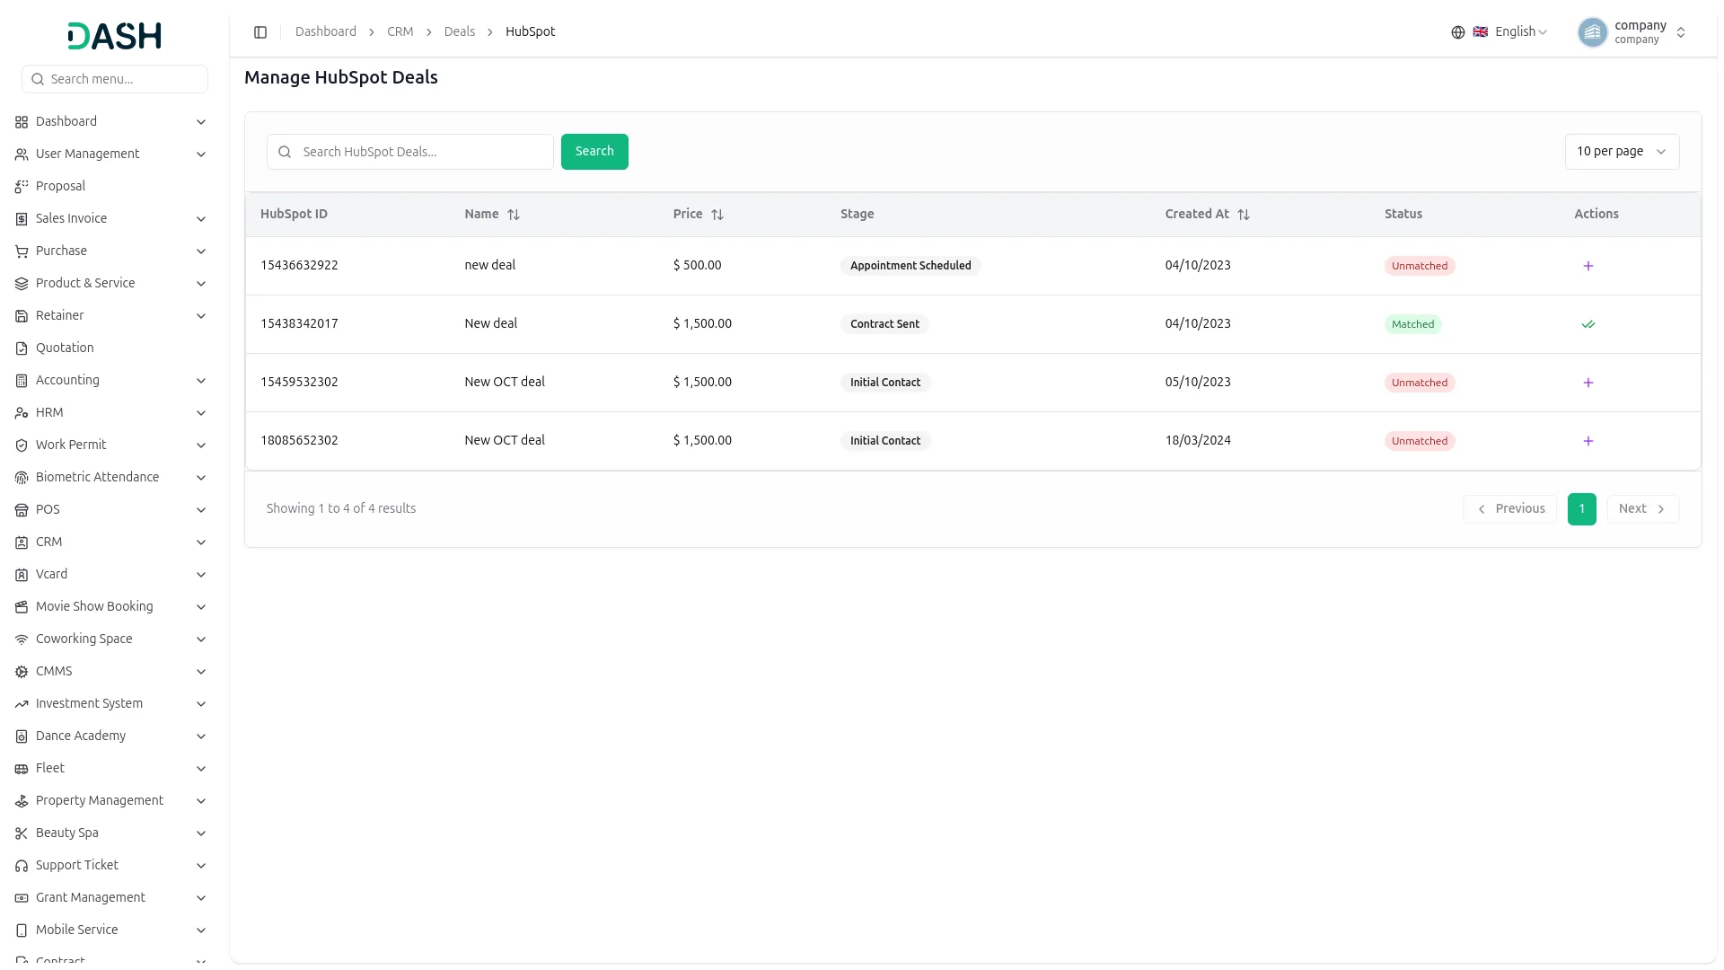Go to CRM breadcrumb link

pyautogui.click(x=400, y=32)
